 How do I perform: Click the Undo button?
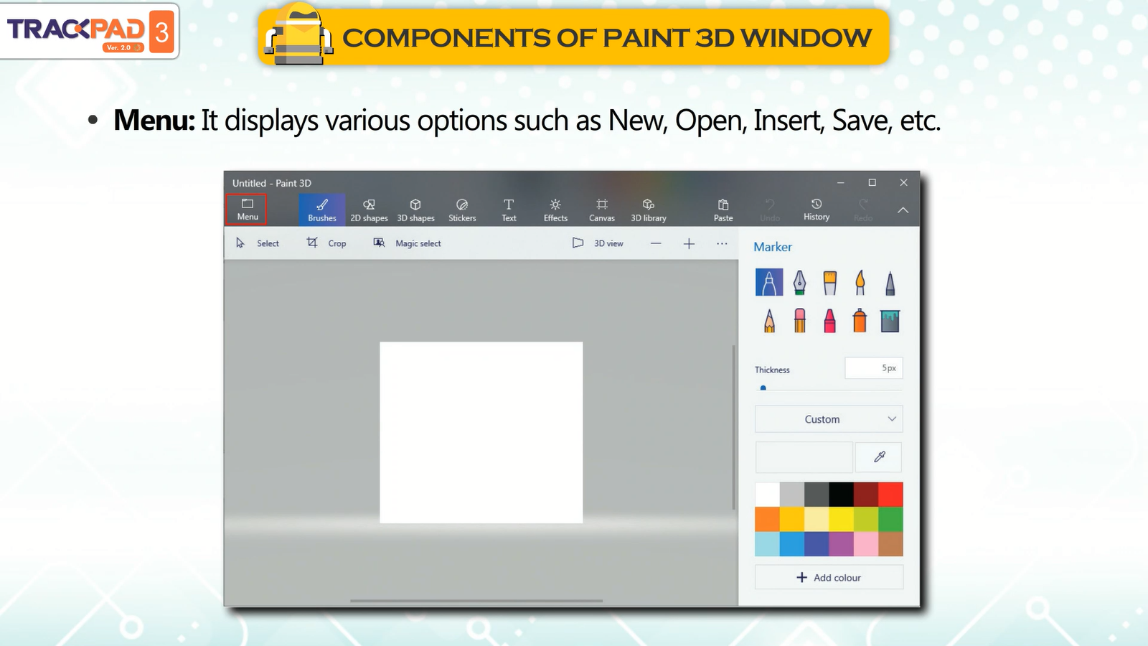pyautogui.click(x=770, y=210)
